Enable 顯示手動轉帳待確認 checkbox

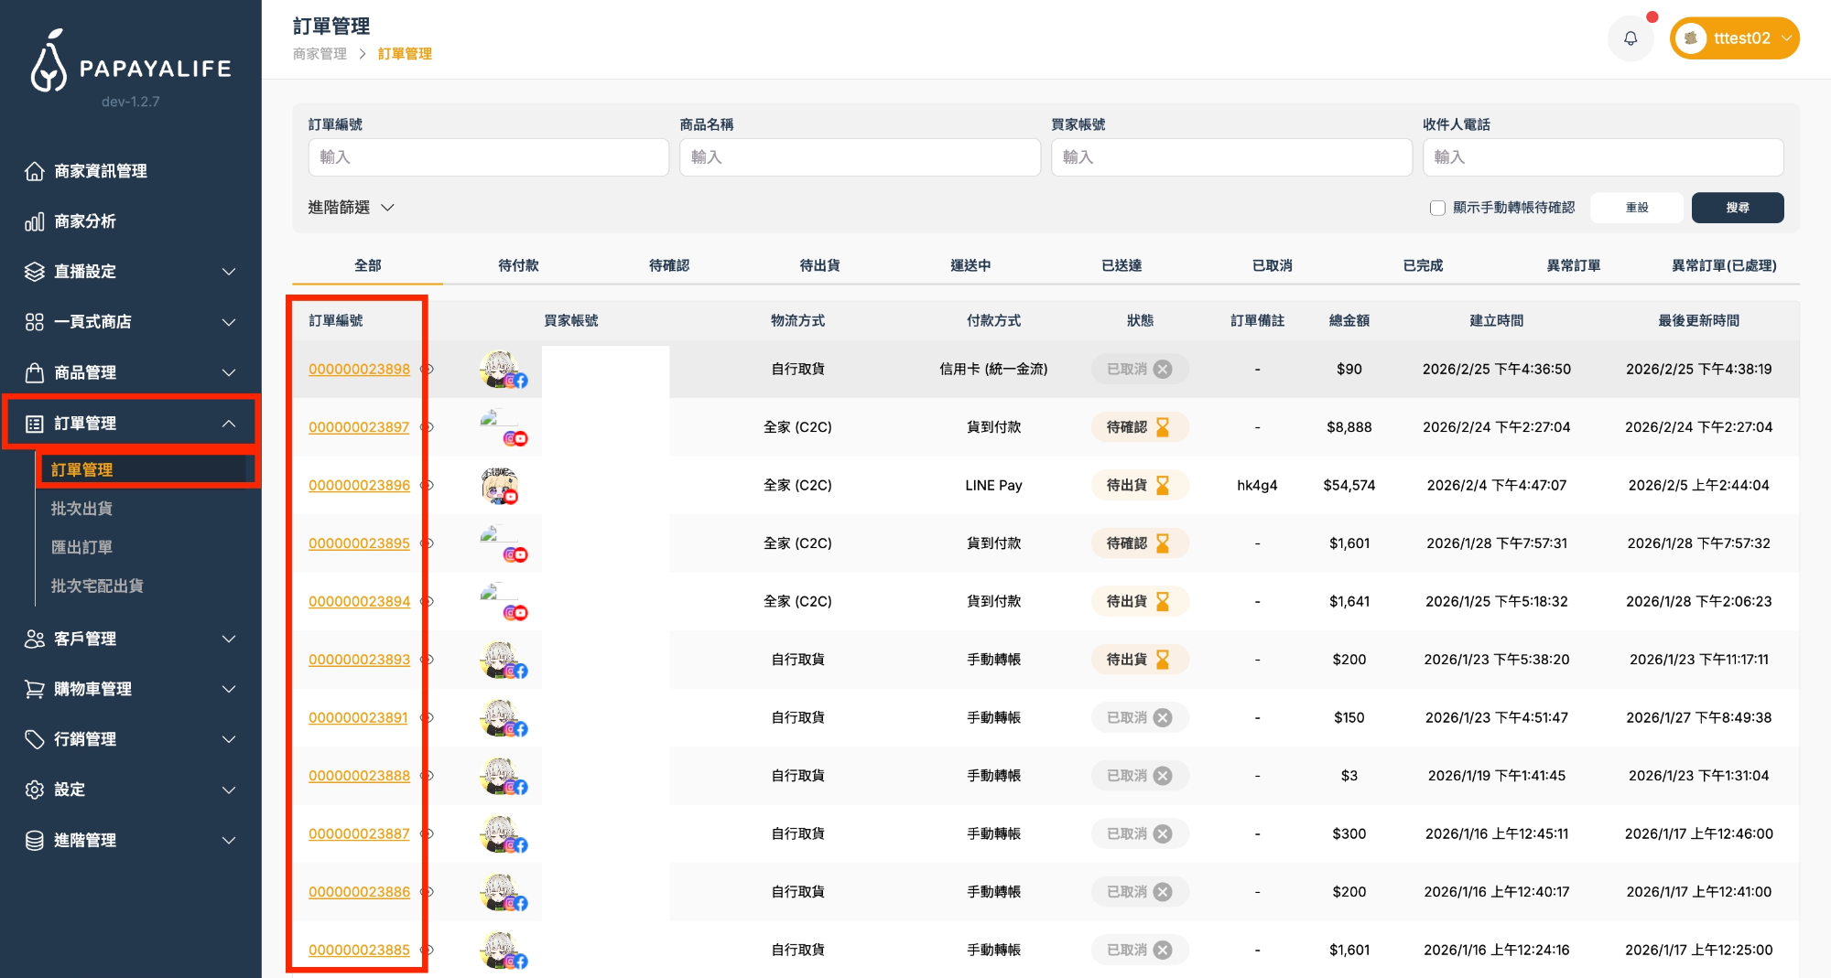coord(1437,208)
